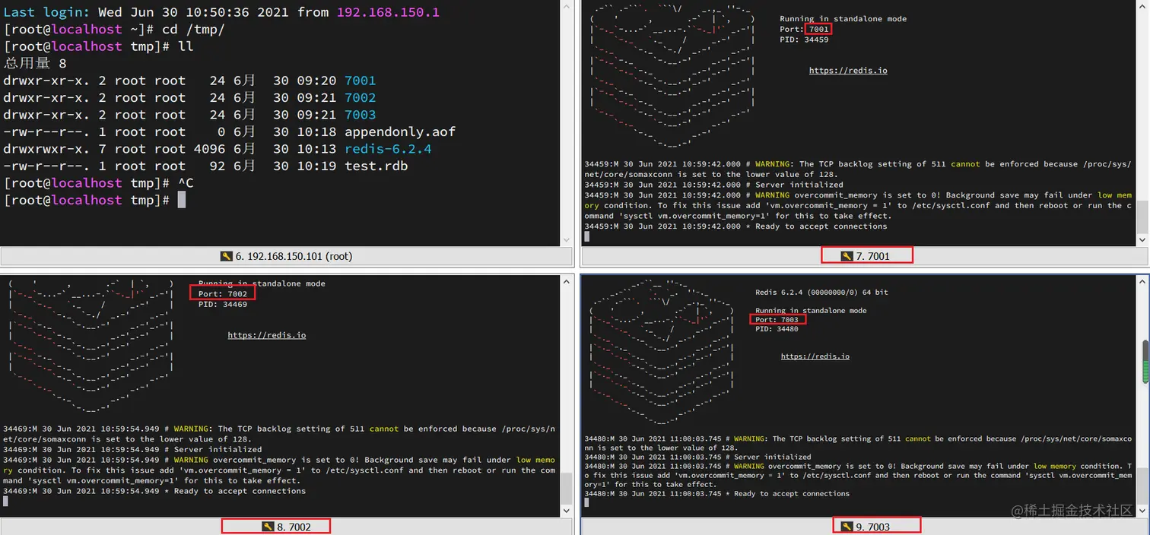Viewport: 1150px width, 535px height.
Task: Click 'Ready to accept connections' in 7001 pane
Action: point(821,226)
